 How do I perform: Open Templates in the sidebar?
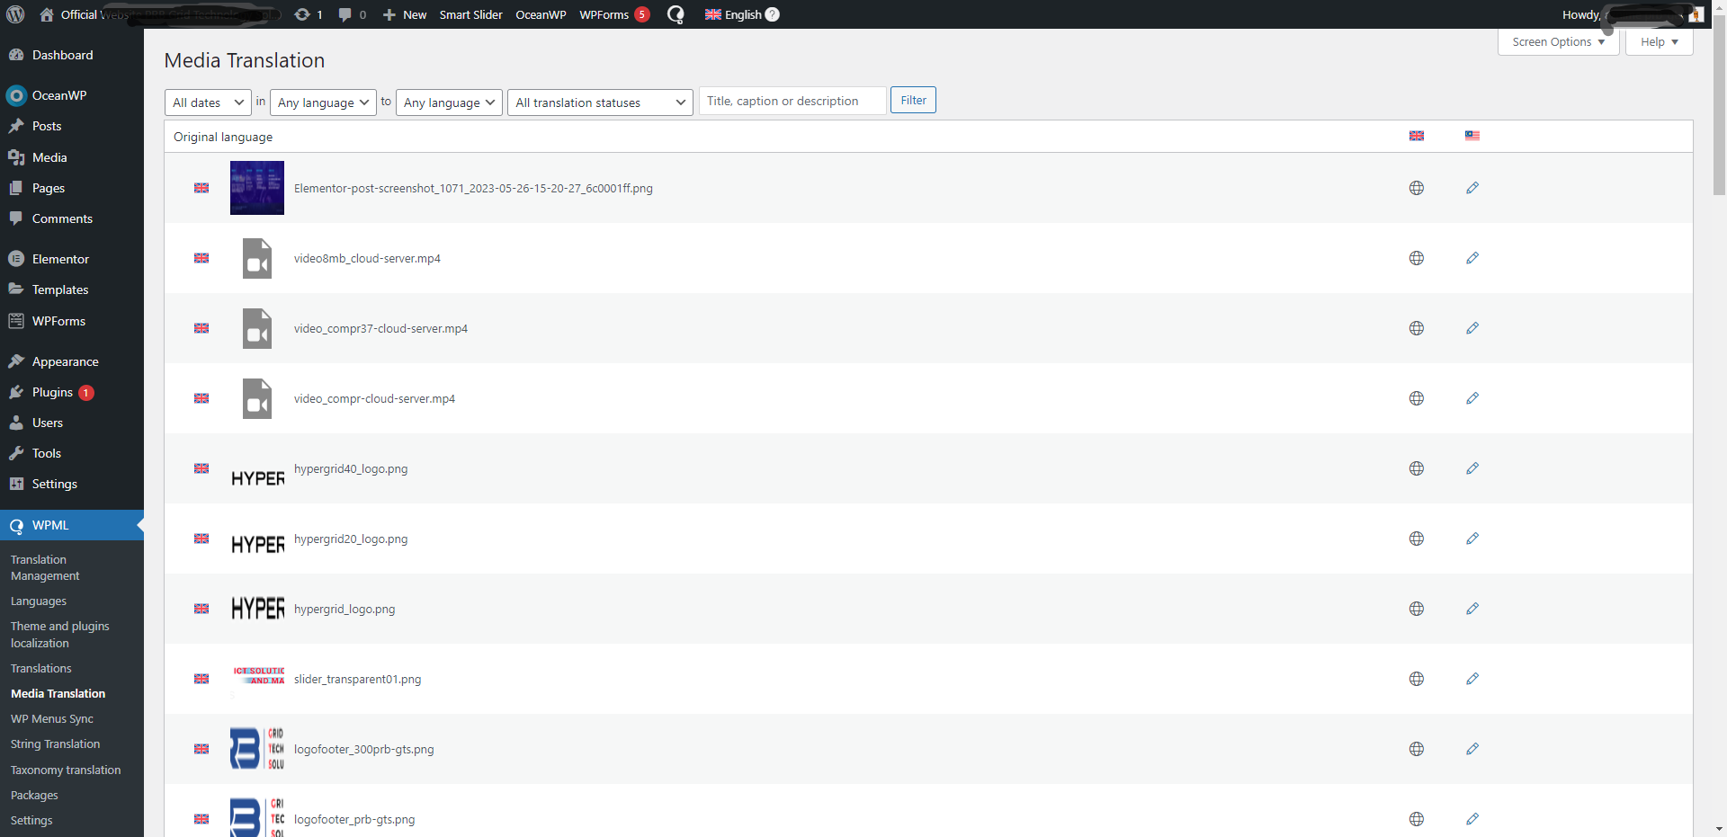point(72,289)
